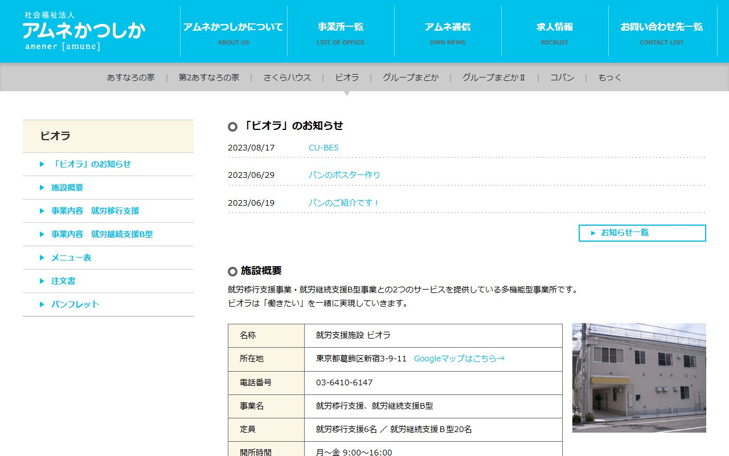The width and height of the screenshot is (729, 456).
Task: Open お問い合わせ先一覧 contact list
Action: tap(662, 31)
